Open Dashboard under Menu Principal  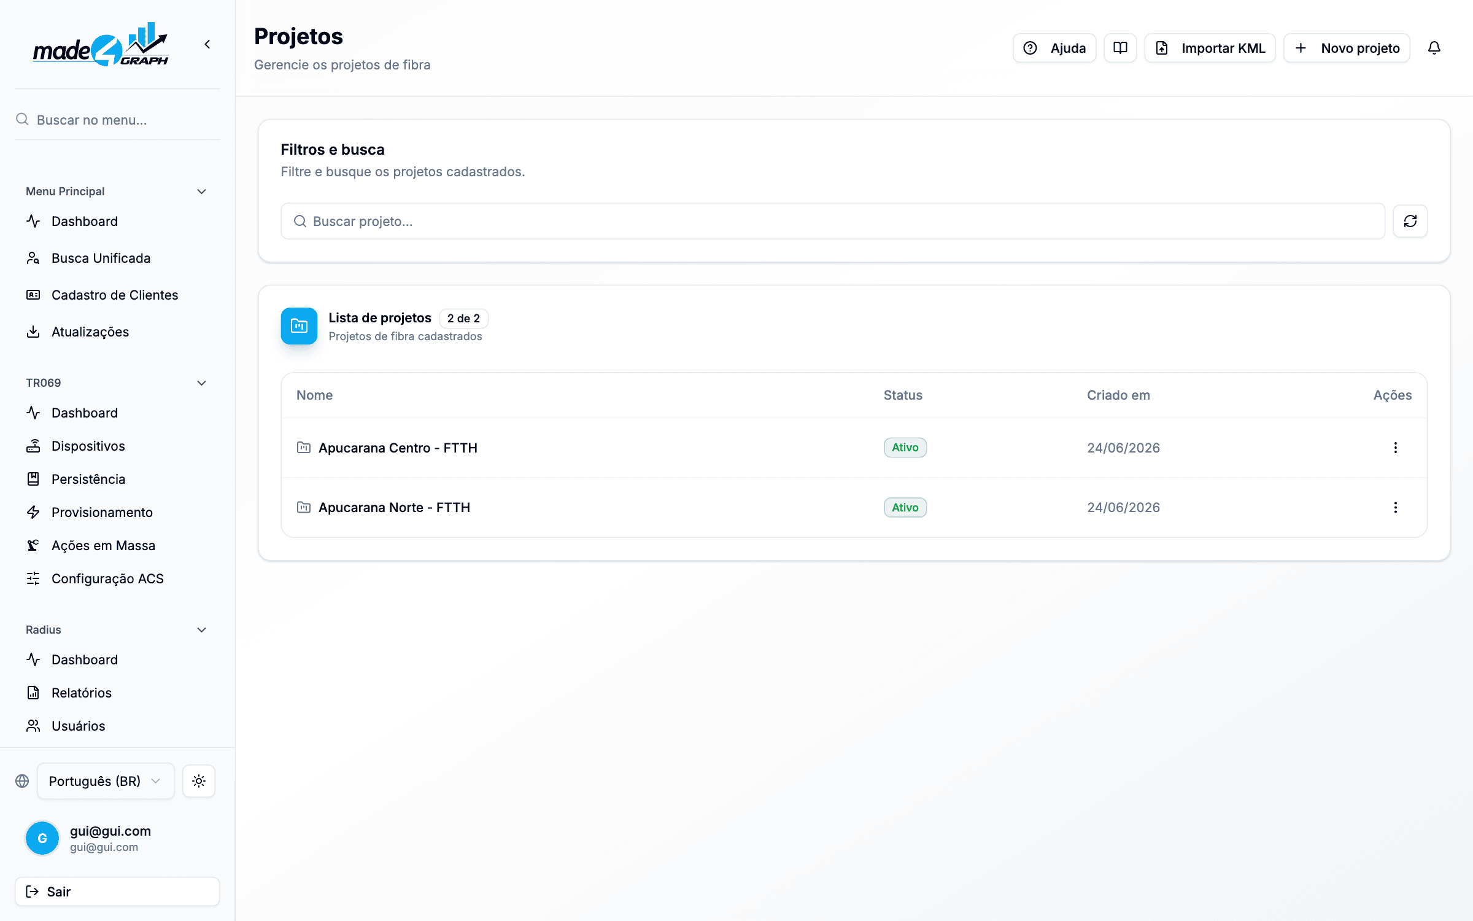click(x=117, y=221)
